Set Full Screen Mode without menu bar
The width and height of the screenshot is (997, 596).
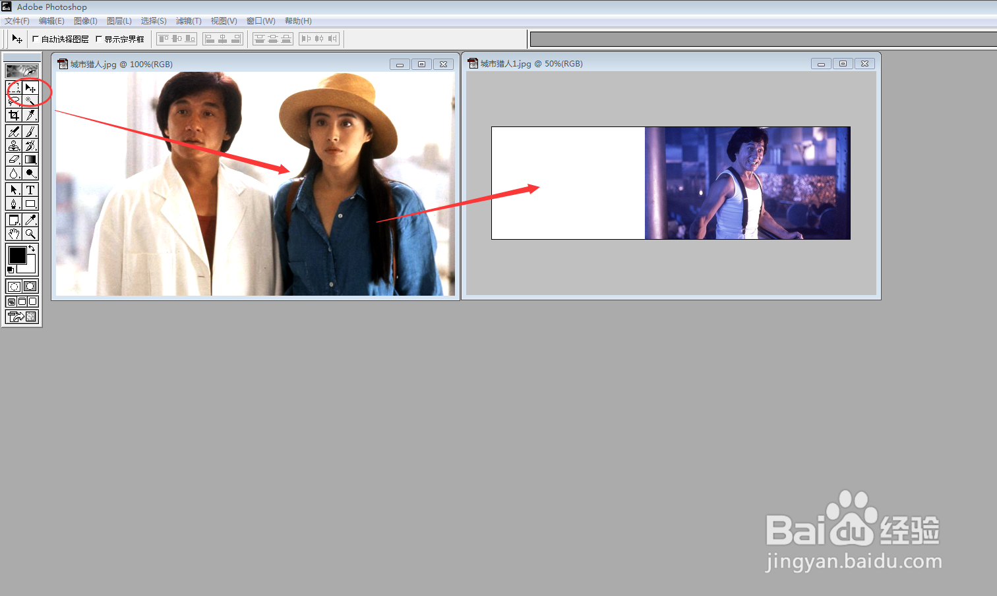[33, 302]
